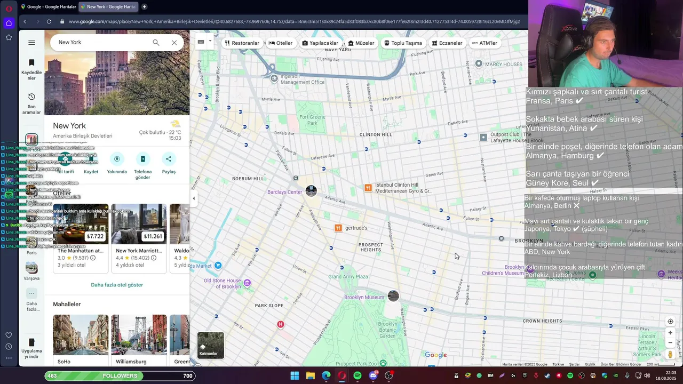Click the on-screen keyboard input tool icon
Image resolution: width=683 pixels, height=384 pixels.
point(201,42)
